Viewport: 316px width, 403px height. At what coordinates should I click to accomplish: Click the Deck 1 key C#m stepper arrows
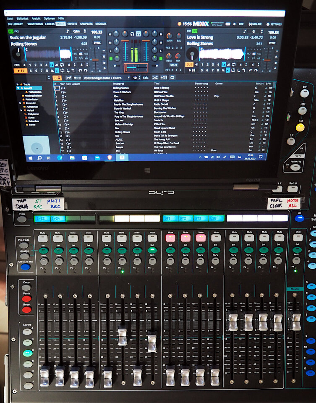coord(84,31)
